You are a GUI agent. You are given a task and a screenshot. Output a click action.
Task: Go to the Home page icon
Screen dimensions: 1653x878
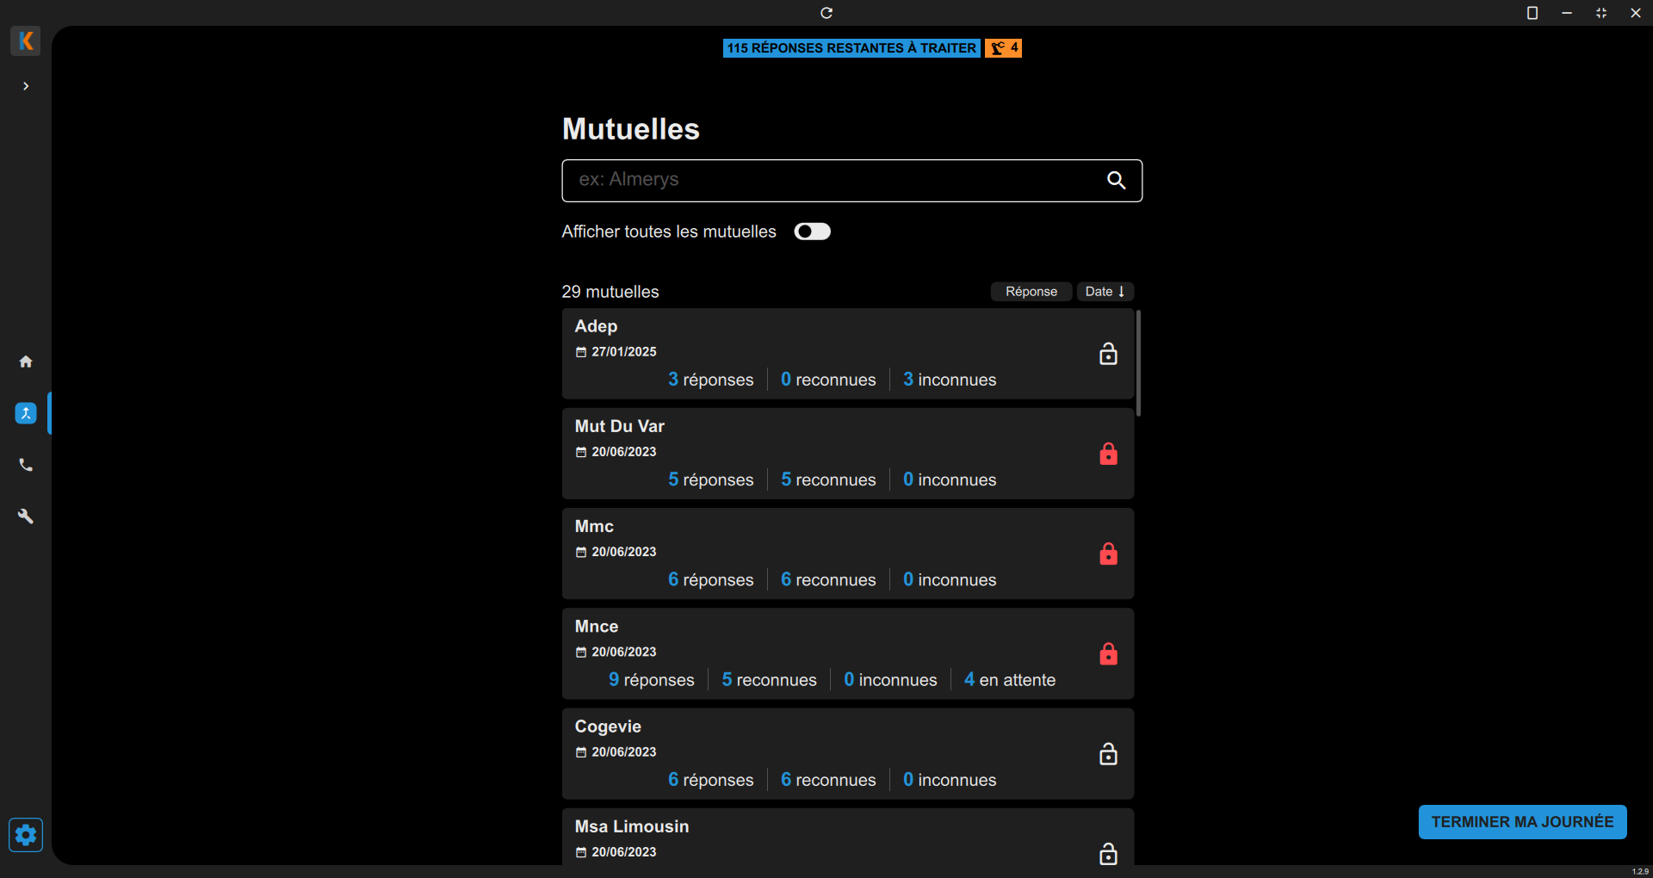[26, 362]
